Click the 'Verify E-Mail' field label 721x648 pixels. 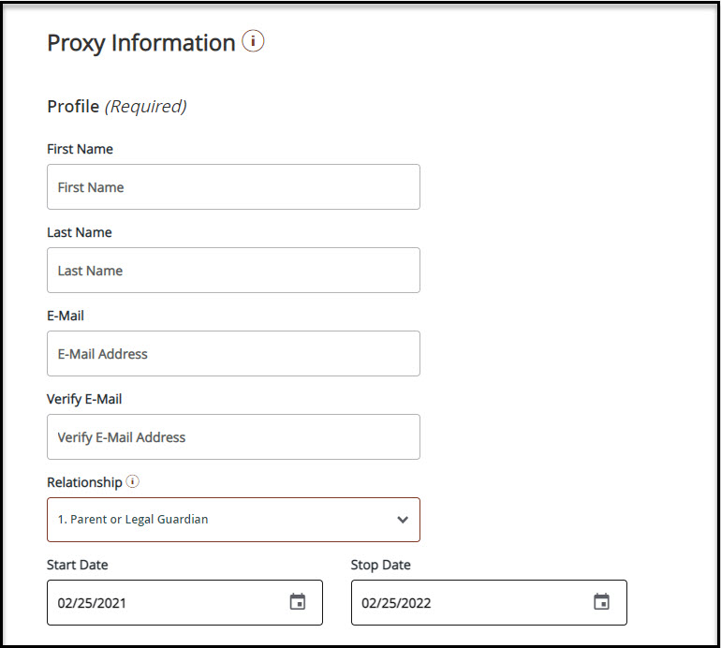point(84,399)
